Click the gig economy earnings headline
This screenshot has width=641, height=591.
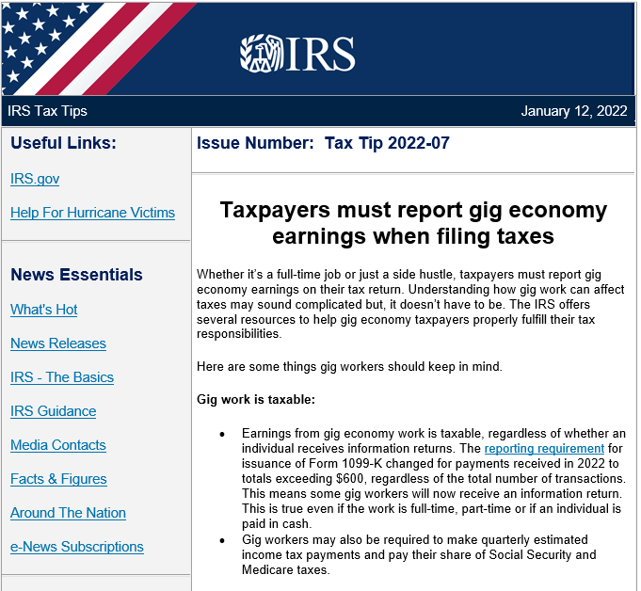tap(413, 222)
